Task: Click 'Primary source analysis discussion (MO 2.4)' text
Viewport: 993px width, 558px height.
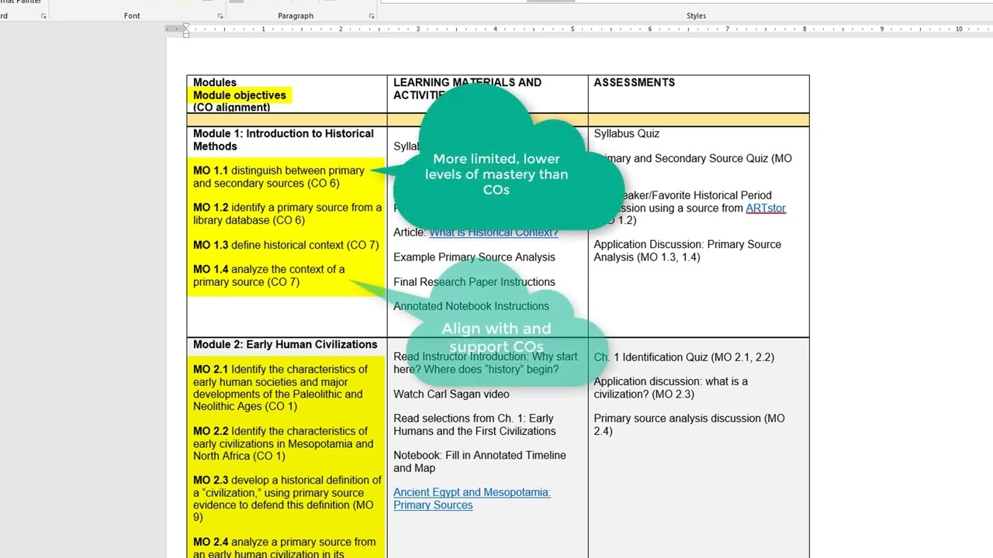Action: pos(689,424)
